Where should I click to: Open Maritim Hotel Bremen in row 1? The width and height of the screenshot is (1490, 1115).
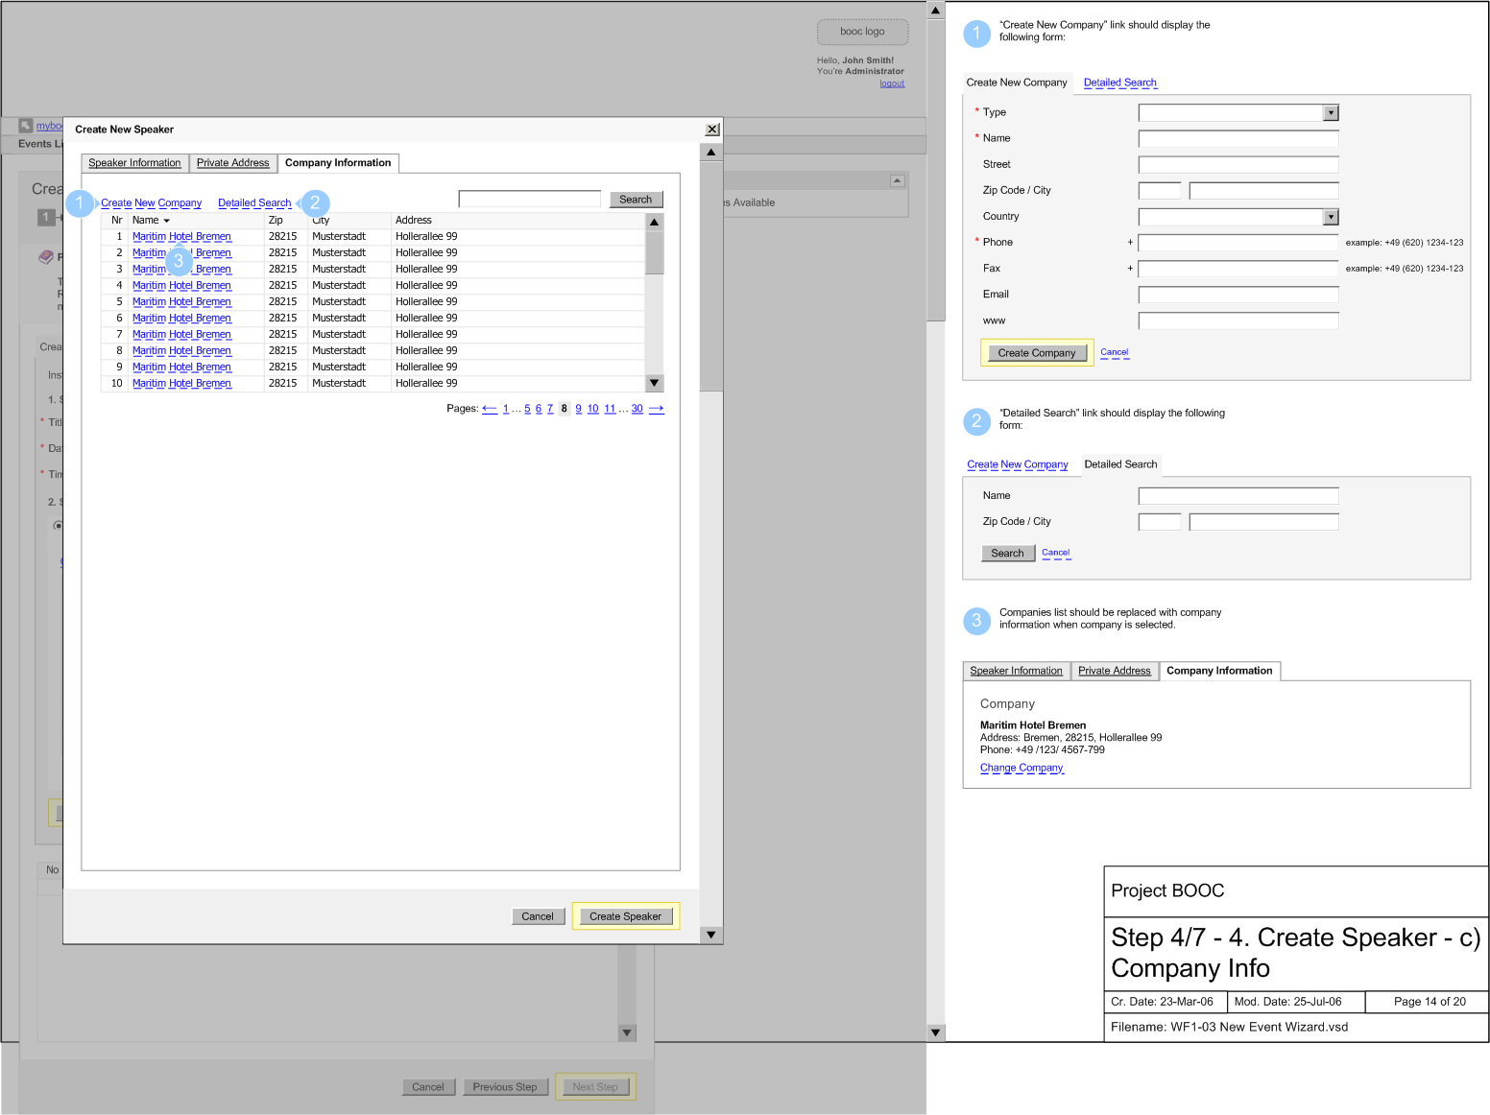(x=181, y=237)
